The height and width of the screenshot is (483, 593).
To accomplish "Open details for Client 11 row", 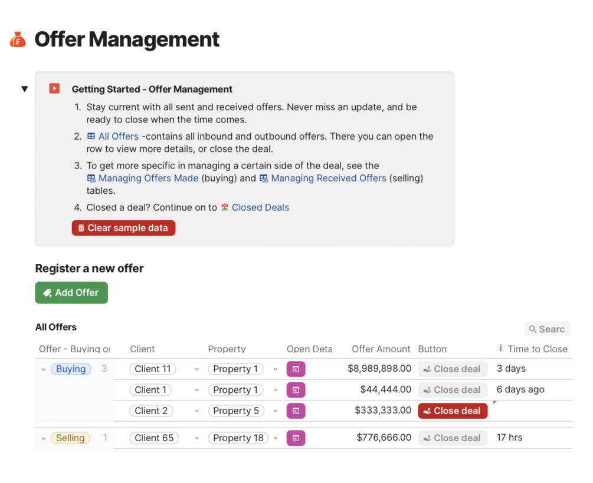I will pos(296,369).
